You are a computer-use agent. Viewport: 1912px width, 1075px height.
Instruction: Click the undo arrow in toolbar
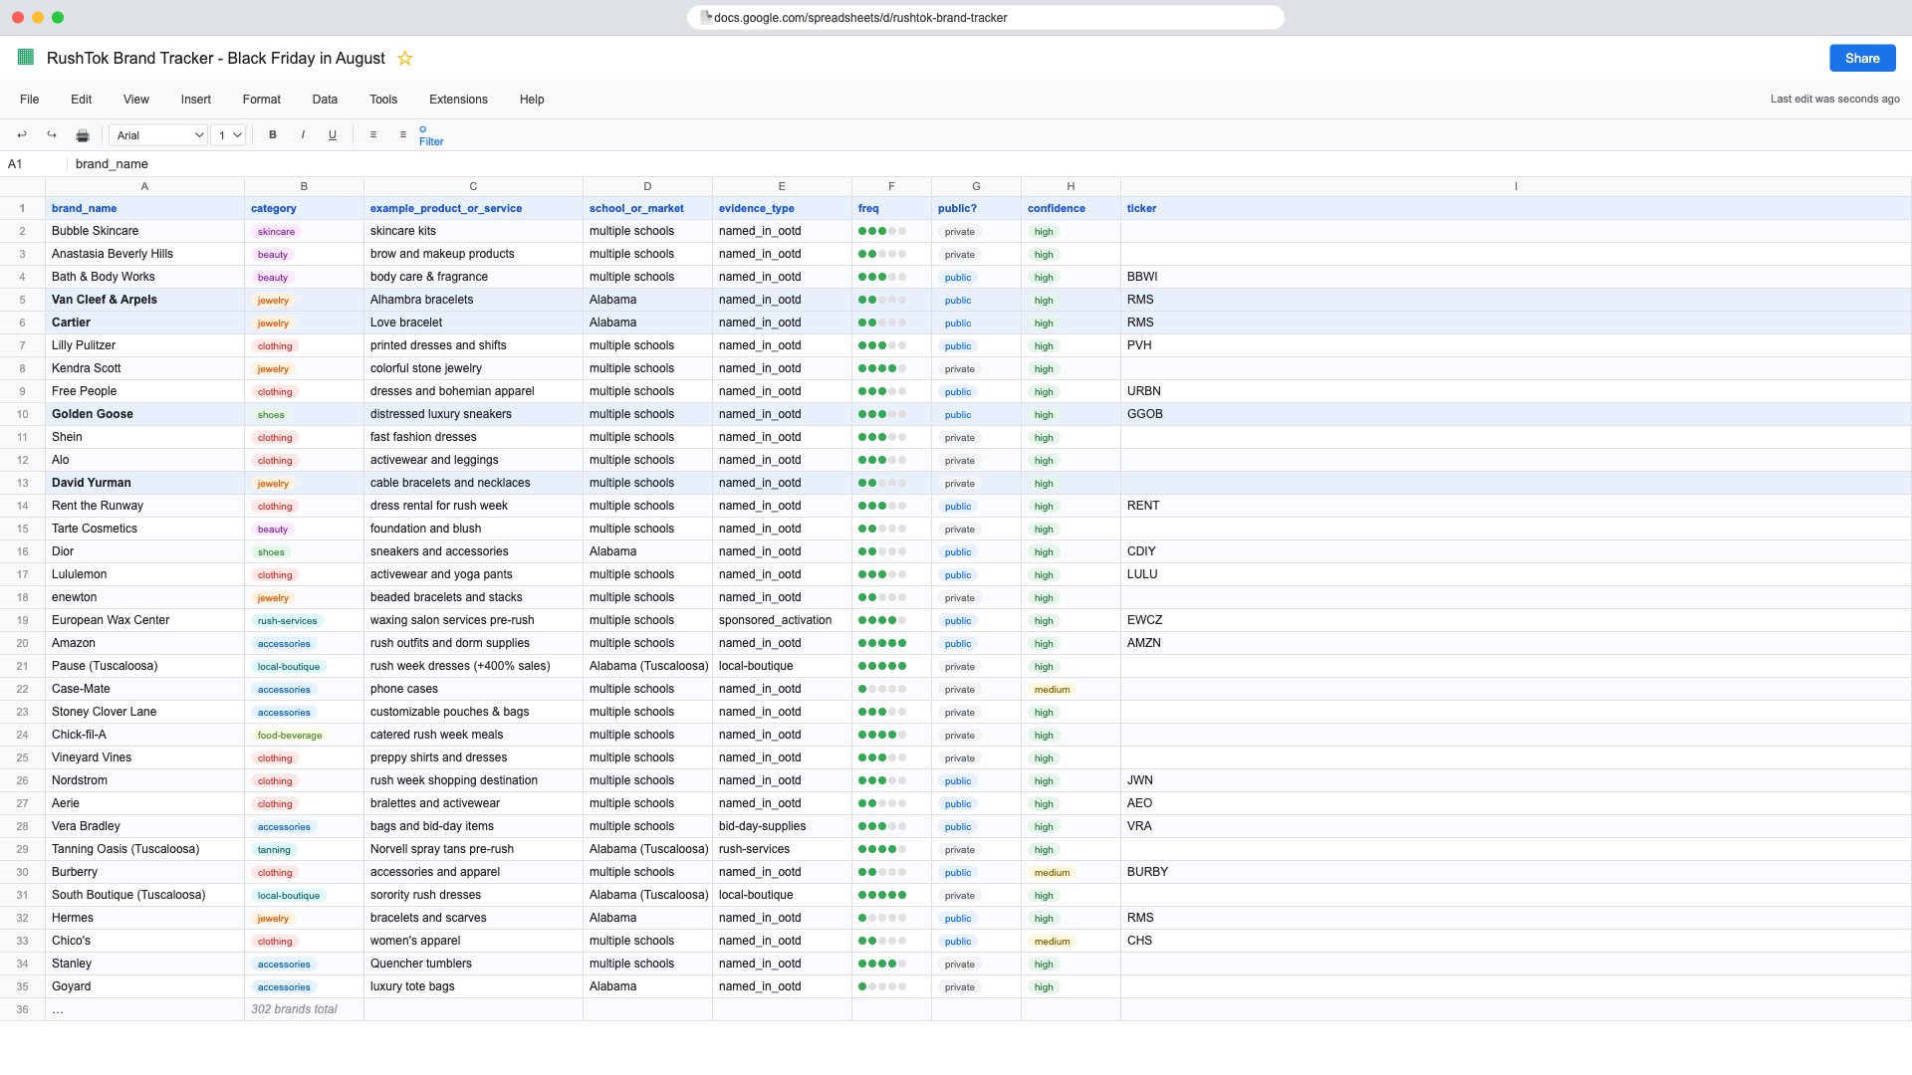[22, 135]
